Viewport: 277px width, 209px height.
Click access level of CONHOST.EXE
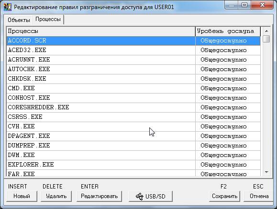(x=228, y=98)
